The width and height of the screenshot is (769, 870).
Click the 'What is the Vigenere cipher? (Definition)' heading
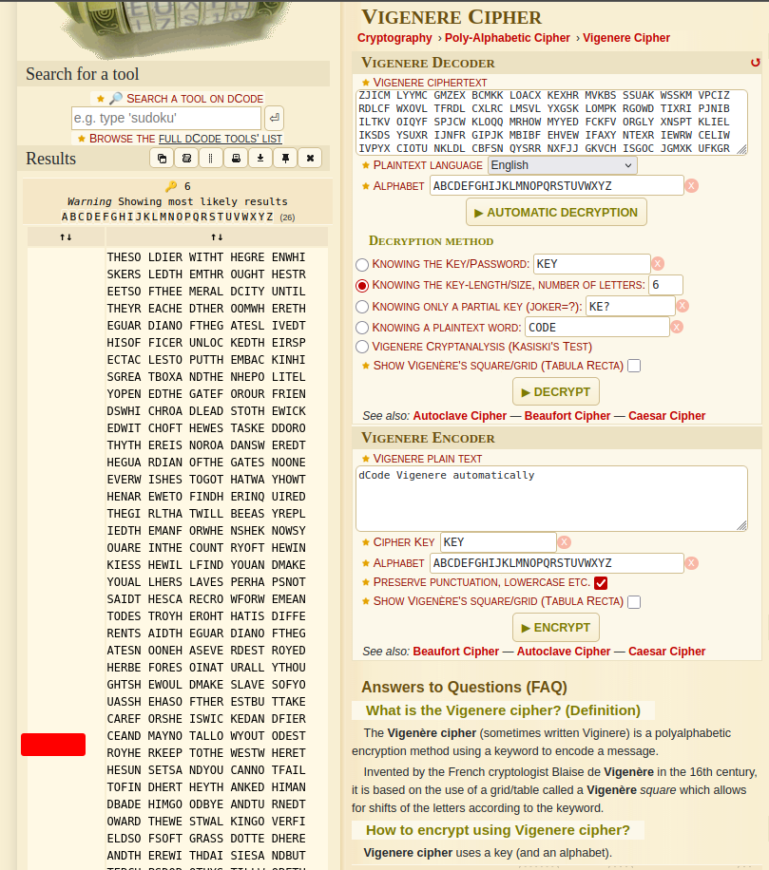click(x=503, y=710)
